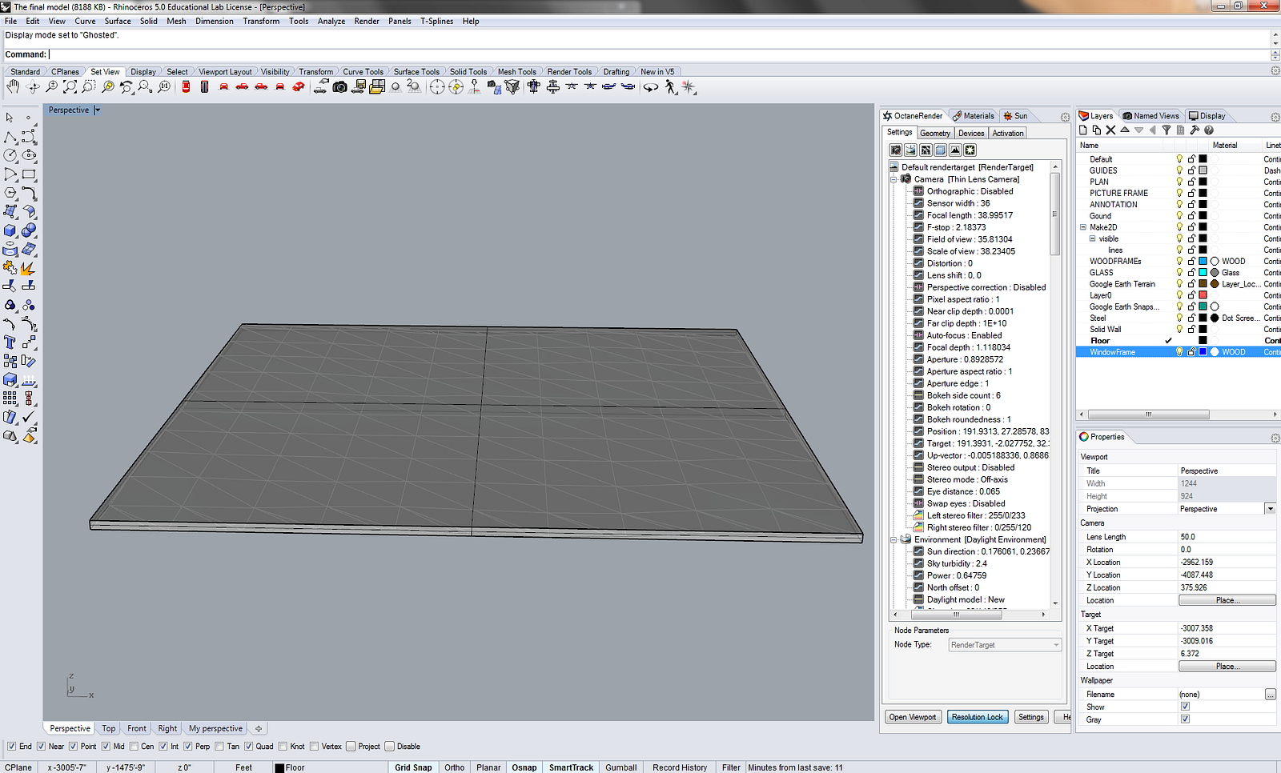Select the Box solid tool
This screenshot has height=773, width=1281.
10,230
